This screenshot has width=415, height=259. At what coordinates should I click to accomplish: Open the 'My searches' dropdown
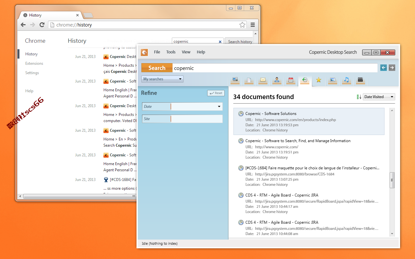coord(162,79)
